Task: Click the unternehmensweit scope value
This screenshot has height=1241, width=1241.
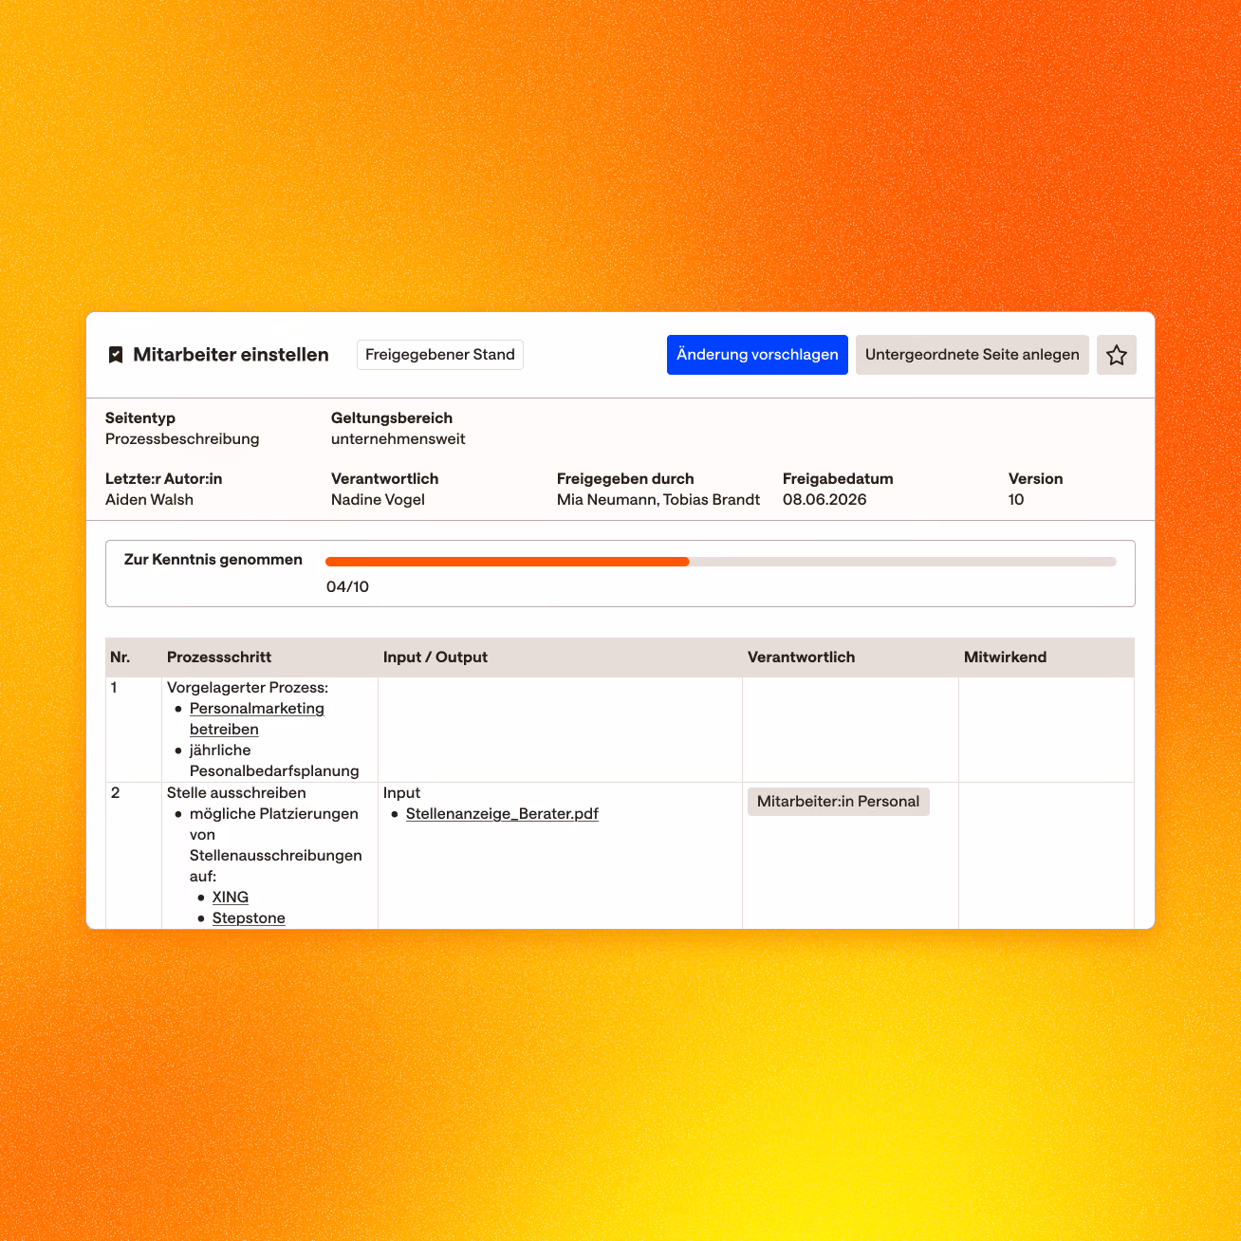Action: 398,439
